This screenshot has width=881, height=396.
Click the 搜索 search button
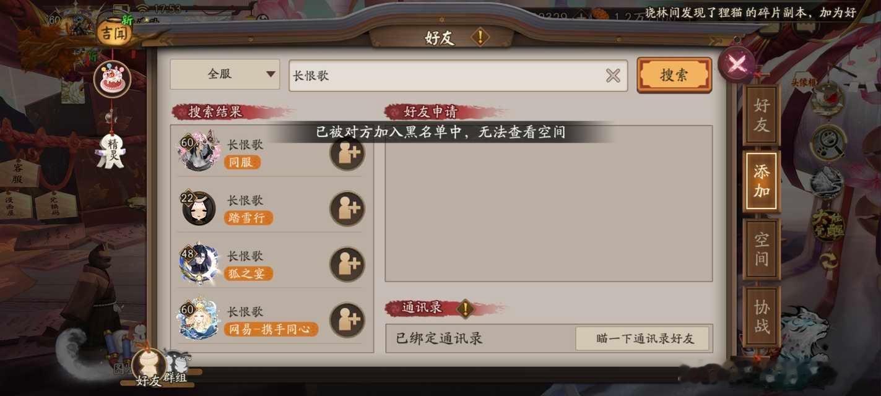coord(674,75)
